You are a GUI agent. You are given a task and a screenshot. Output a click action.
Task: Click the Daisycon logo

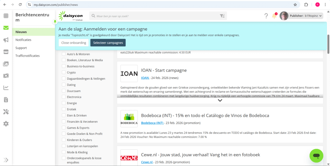coord(71,16)
